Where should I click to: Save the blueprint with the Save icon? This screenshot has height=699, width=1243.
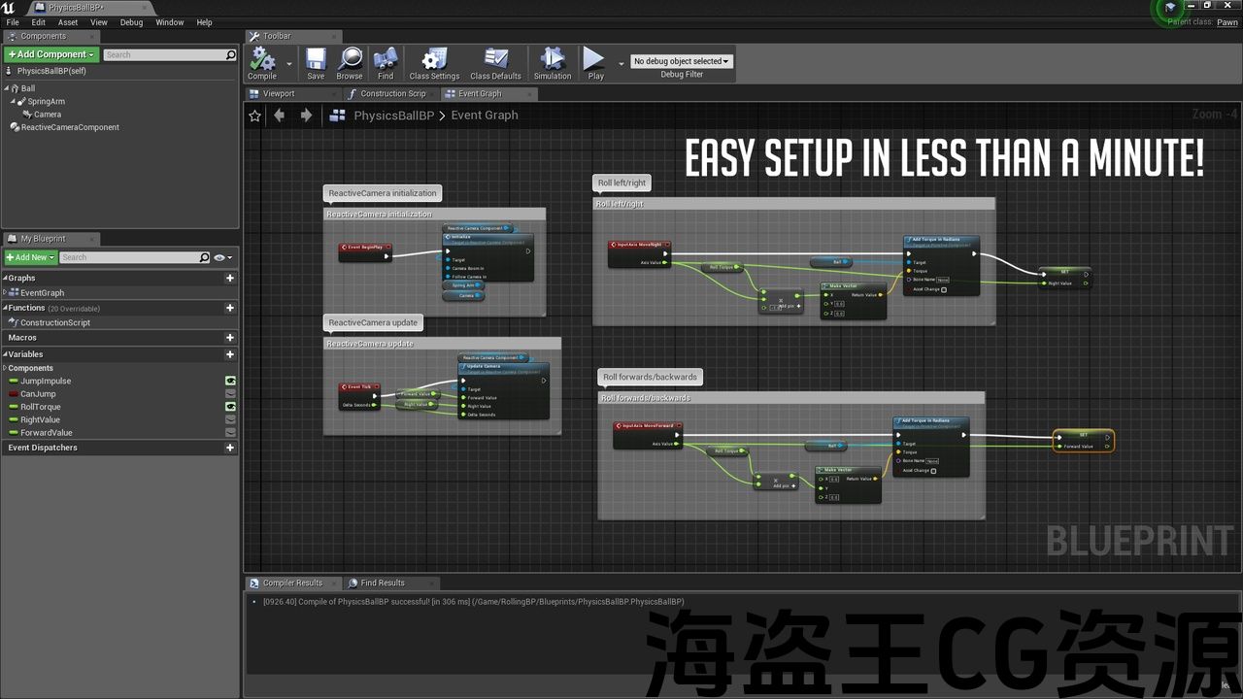(x=316, y=60)
